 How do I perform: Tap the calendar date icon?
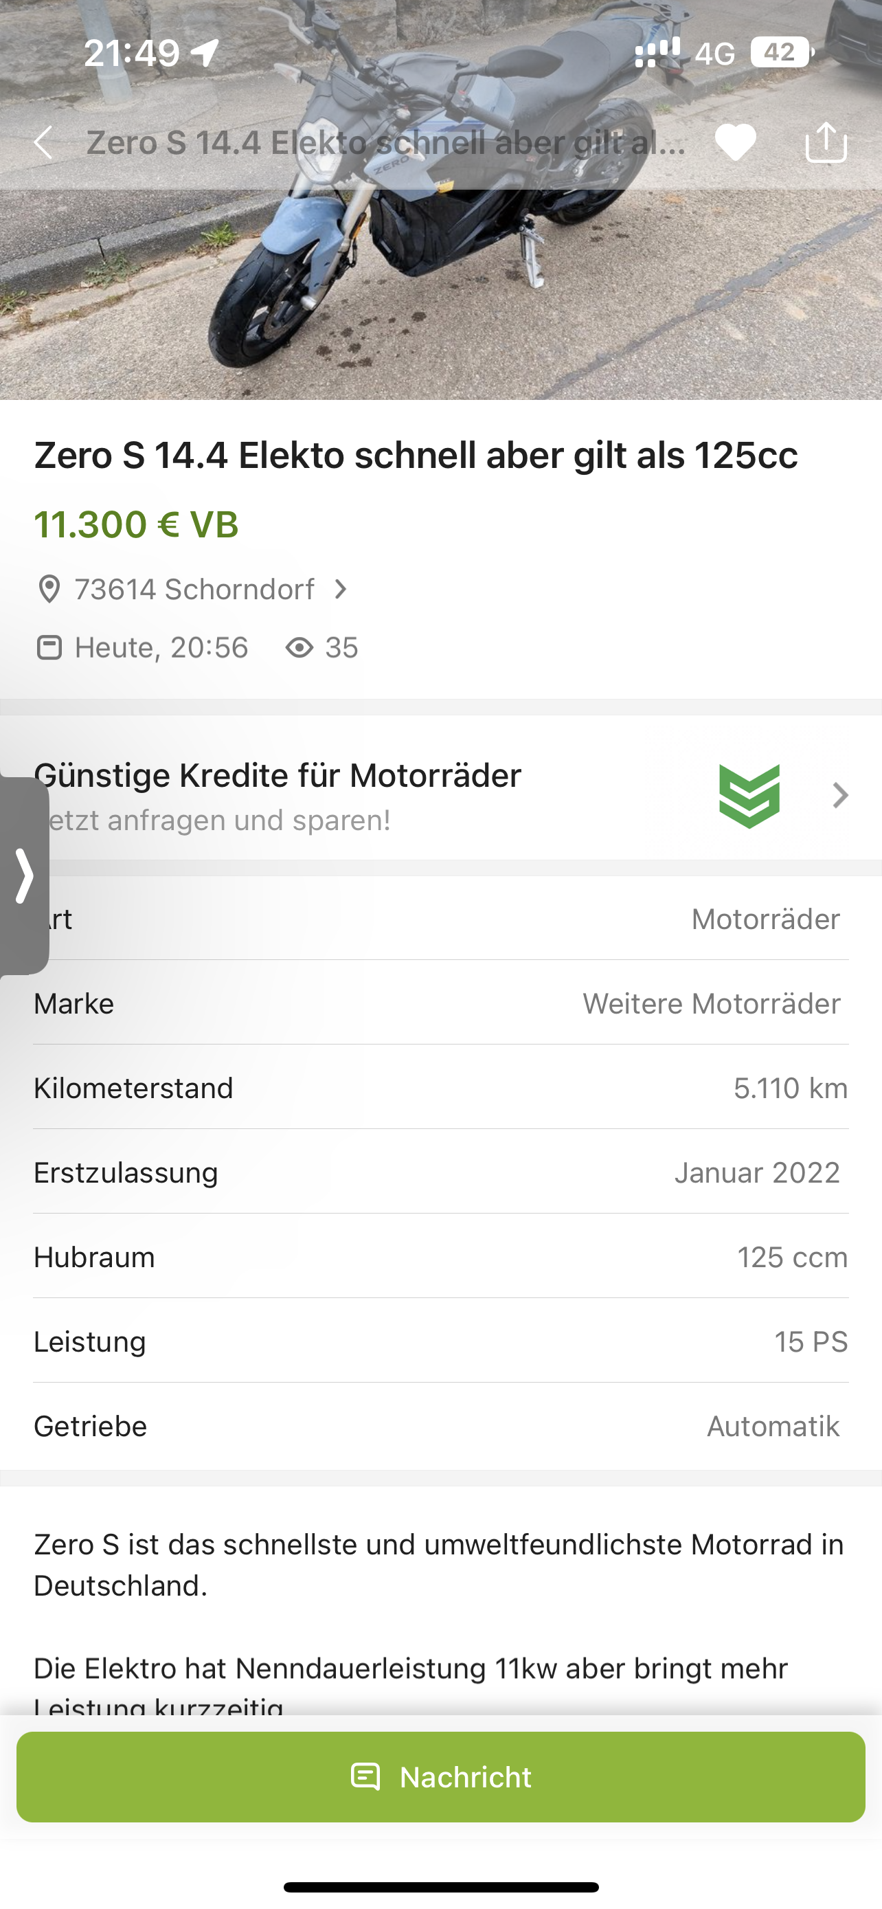coord(49,648)
